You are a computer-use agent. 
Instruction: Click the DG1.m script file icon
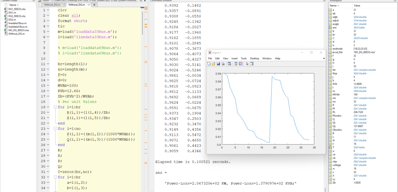click(x=6, y=12)
